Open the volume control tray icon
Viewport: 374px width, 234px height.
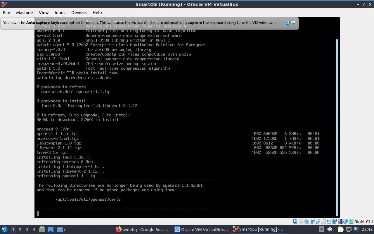pos(330,229)
